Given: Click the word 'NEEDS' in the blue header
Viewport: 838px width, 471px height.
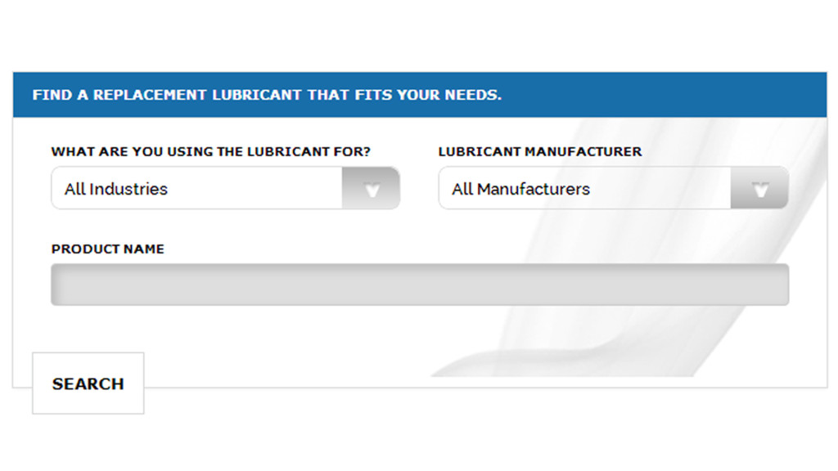Looking at the screenshot, I should pyautogui.click(x=472, y=95).
